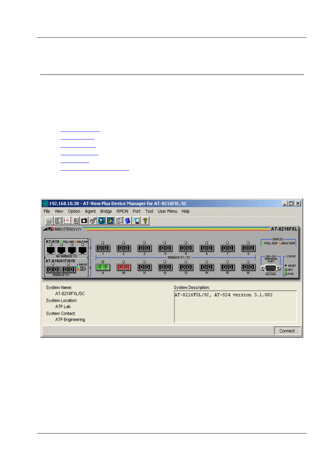Open the View menu
This screenshot has width=334, height=472.
coord(59,212)
